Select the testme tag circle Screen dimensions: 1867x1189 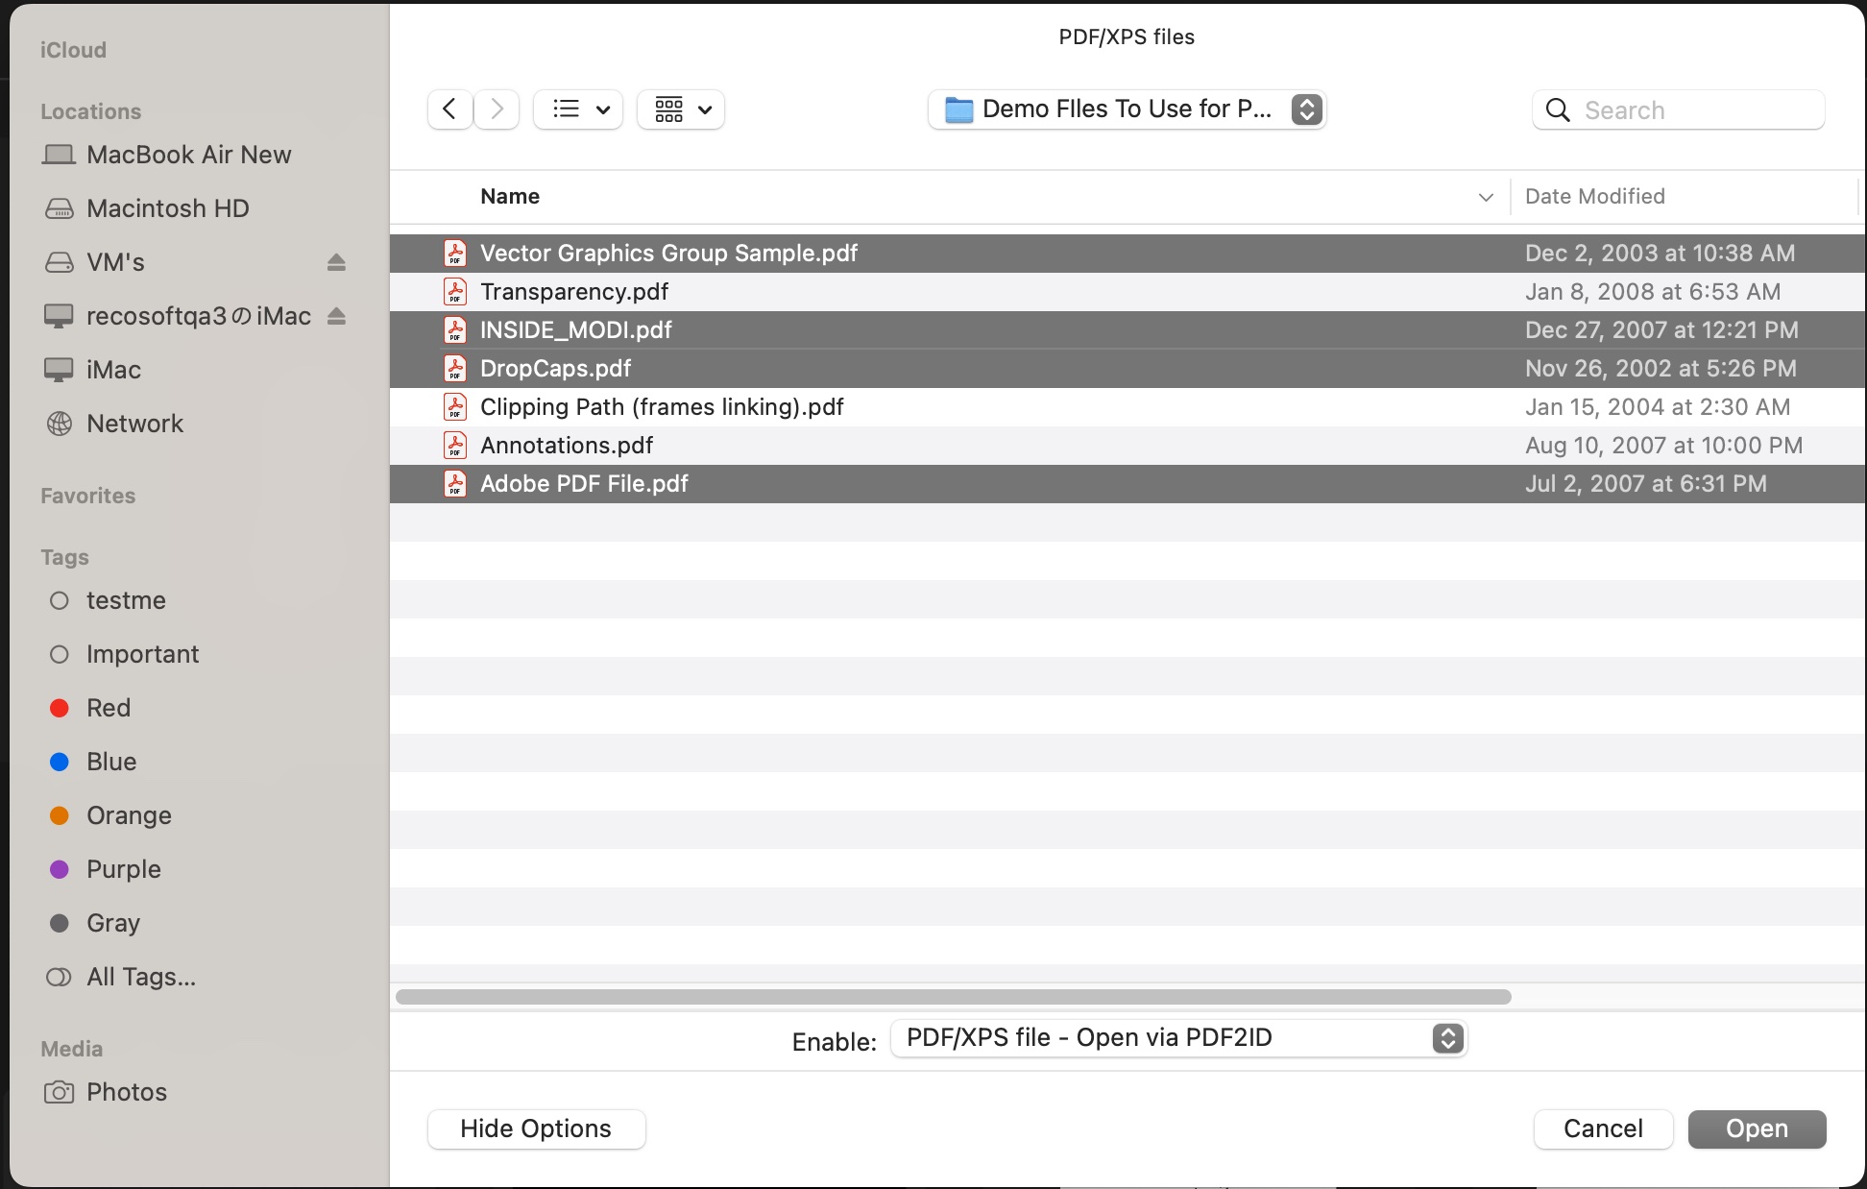pyautogui.click(x=60, y=600)
